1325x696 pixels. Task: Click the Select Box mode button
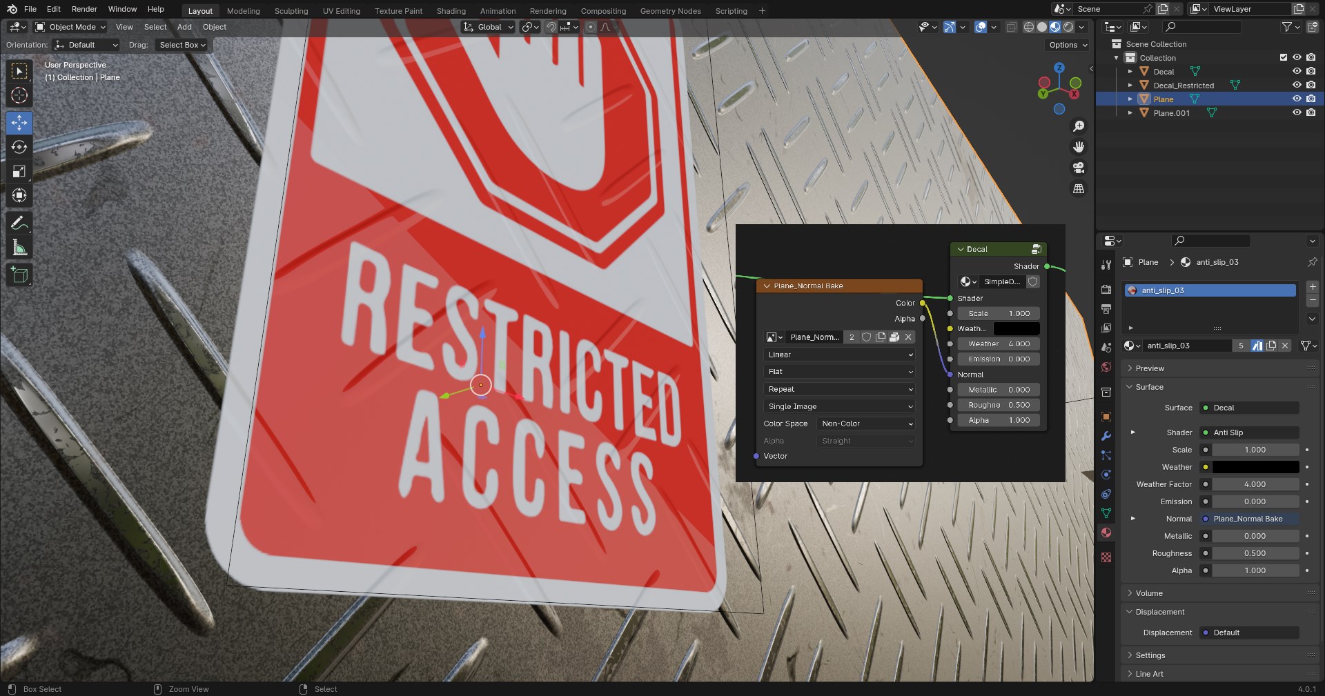click(182, 45)
